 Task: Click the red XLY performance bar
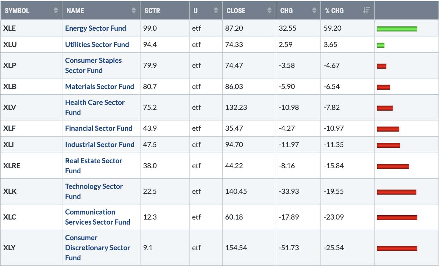[397, 248]
